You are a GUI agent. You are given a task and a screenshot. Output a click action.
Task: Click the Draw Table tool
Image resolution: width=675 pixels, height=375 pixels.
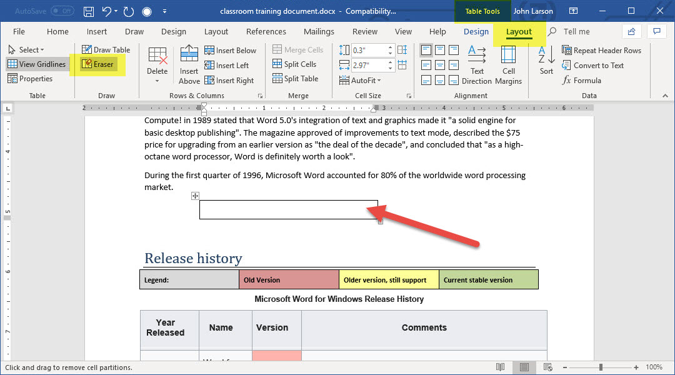pos(106,50)
